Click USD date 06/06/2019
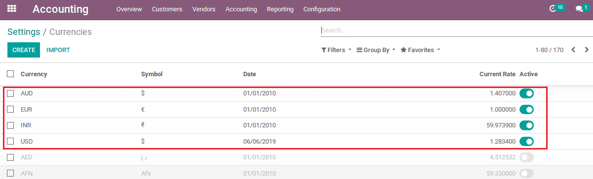Image resolution: width=593 pixels, height=179 pixels. click(x=259, y=142)
